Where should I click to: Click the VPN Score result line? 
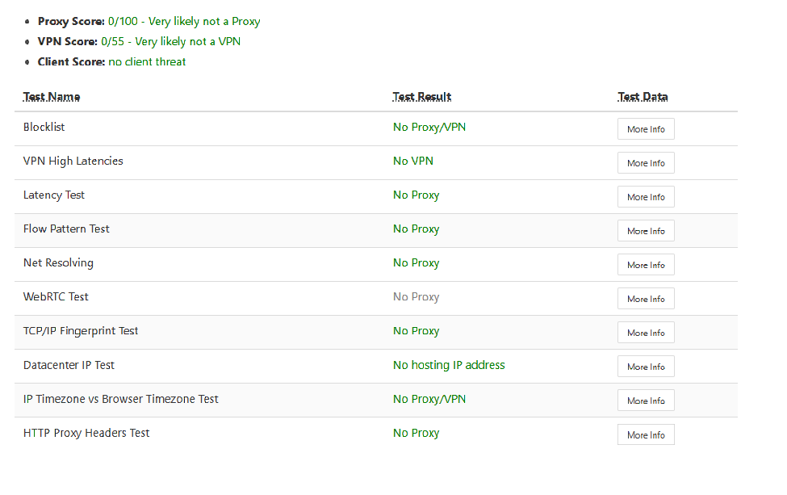(170, 41)
